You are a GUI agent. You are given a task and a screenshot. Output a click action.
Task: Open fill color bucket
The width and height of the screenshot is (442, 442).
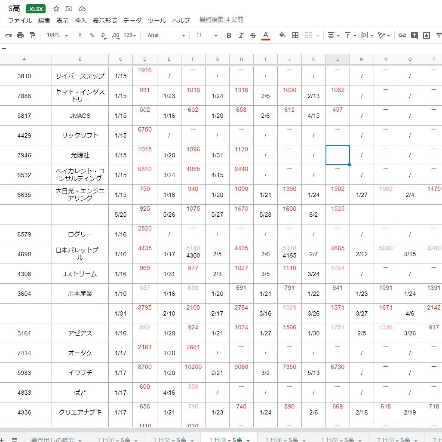coord(282,35)
